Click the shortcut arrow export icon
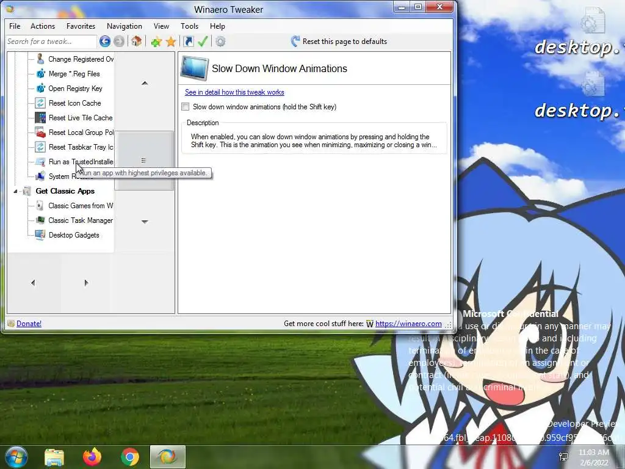This screenshot has height=469, width=625. click(x=188, y=41)
